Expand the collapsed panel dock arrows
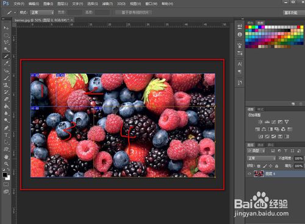The width and height of the screenshot is (305, 224). click(243, 19)
